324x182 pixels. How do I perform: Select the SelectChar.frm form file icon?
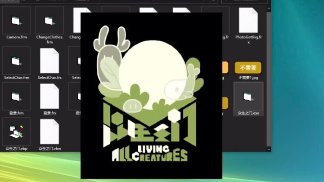[x=16, y=61]
